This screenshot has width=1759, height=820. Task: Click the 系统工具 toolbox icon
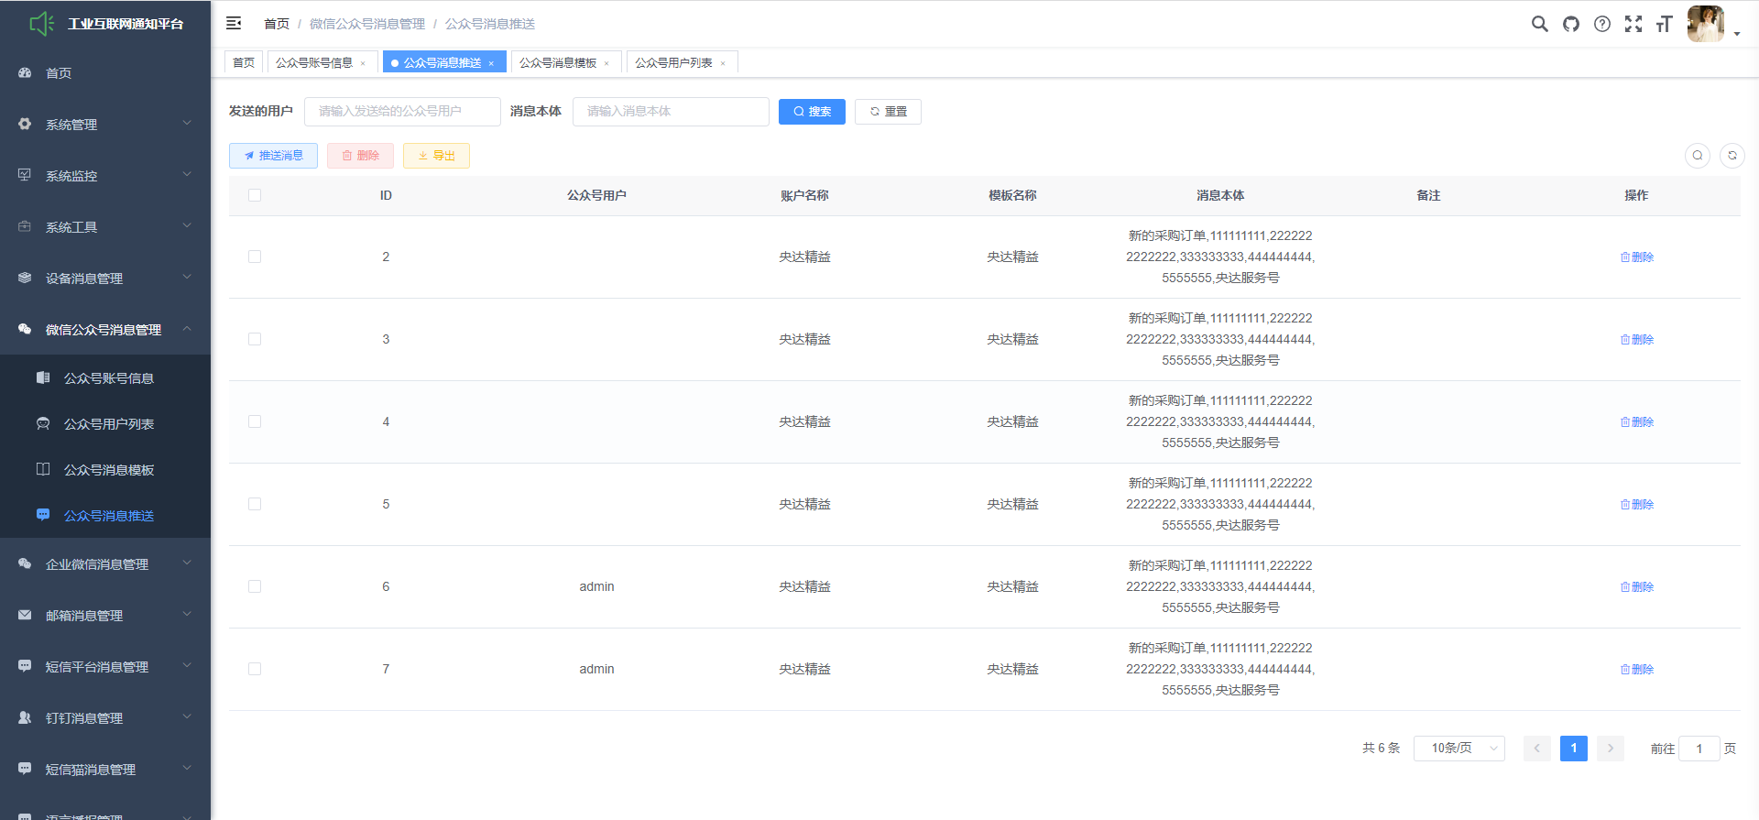[x=25, y=226]
